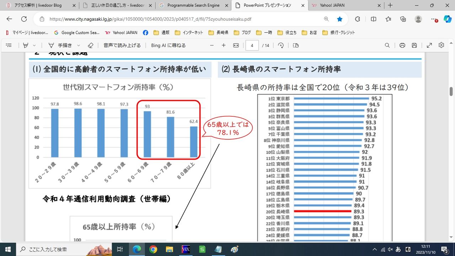Screen dimensions: 455x256
Task: Select the eraser tool
Action: pyautogui.click(x=90, y=45)
